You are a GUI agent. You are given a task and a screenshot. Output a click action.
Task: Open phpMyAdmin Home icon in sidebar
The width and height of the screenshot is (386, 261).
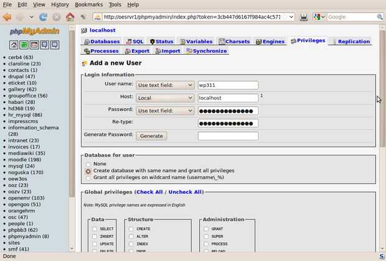click(x=14, y=45)
